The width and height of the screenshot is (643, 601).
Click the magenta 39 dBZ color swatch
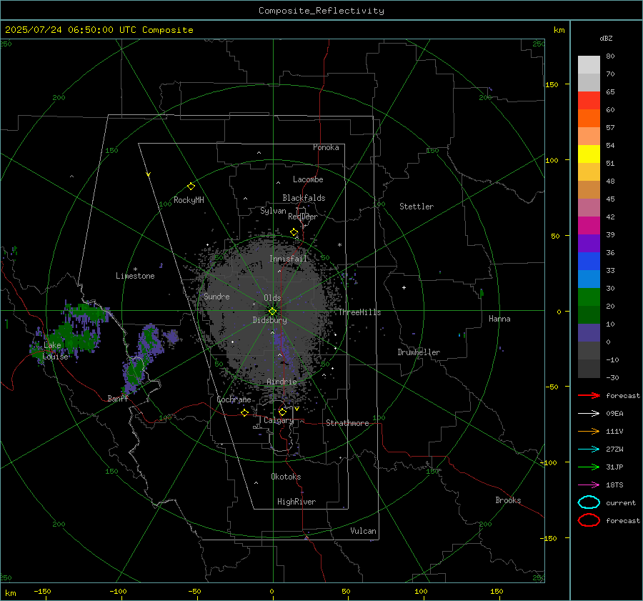(x=589, y=225)
